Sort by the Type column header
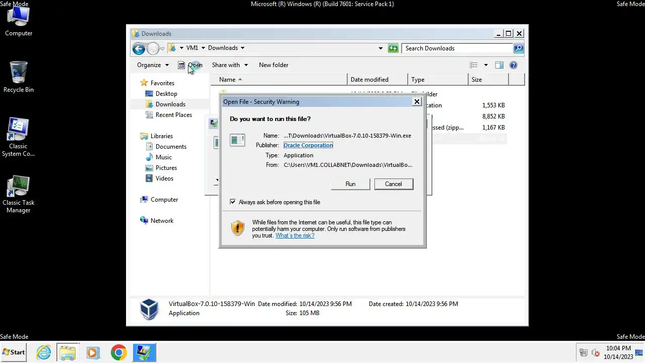645x363 pixels. pos(438,80)
